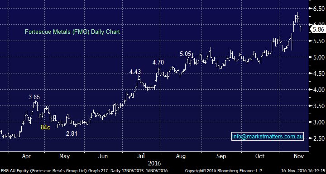Click the 6.50 price axis label
The width and height of the screenshot is (326, 174).
click(x=319, y=9)
